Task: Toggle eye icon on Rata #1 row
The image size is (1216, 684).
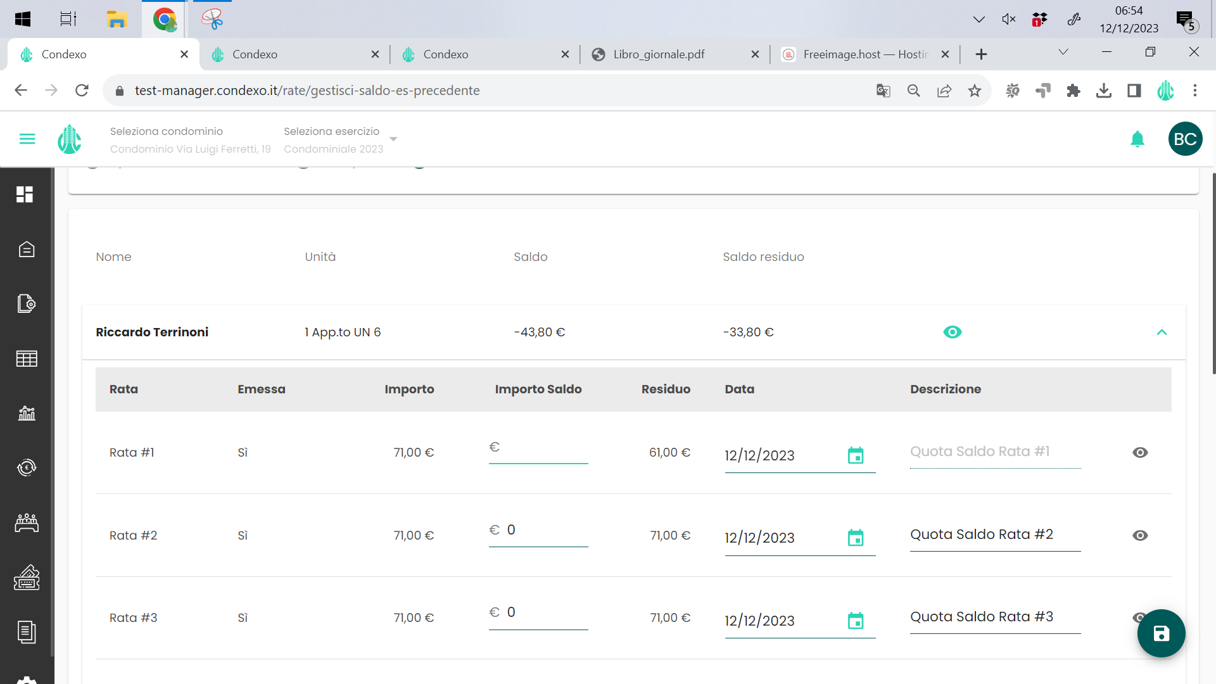Action: 1140,452
